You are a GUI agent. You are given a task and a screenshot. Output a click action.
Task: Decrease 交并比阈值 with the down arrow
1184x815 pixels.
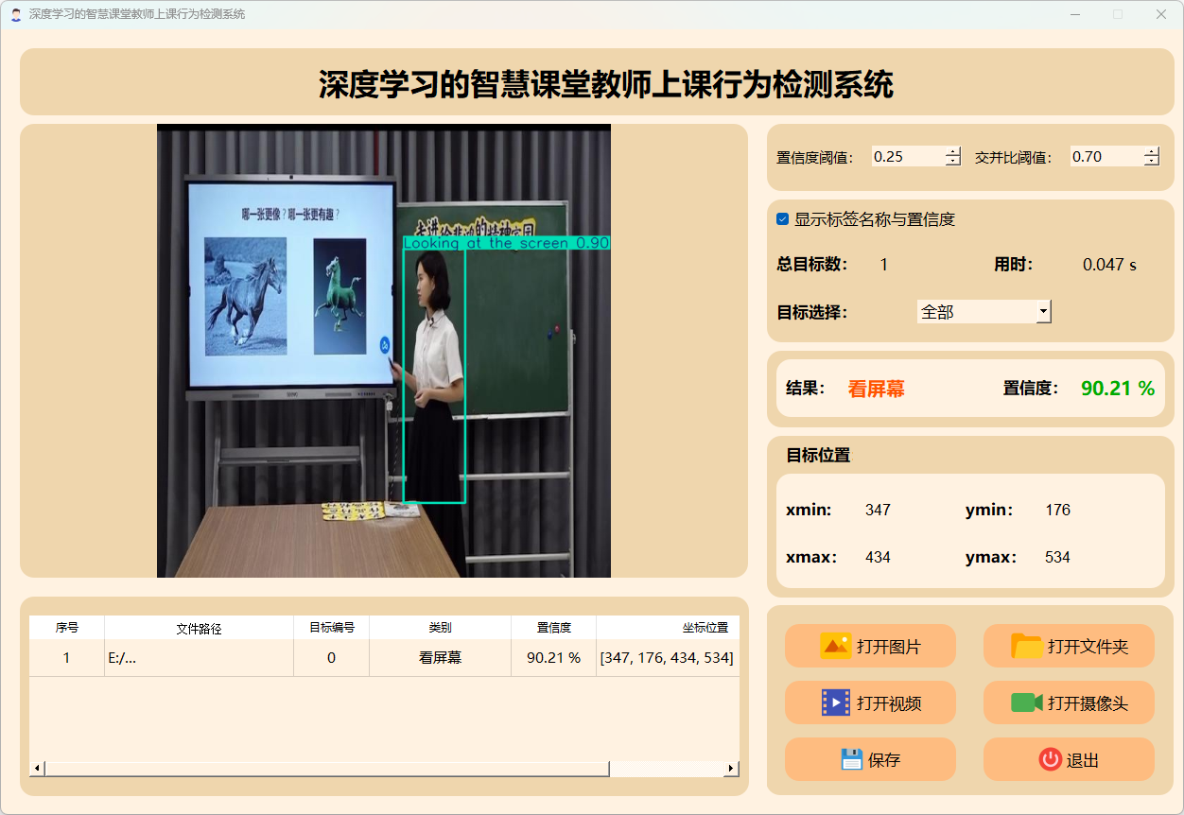(1151, 162)
